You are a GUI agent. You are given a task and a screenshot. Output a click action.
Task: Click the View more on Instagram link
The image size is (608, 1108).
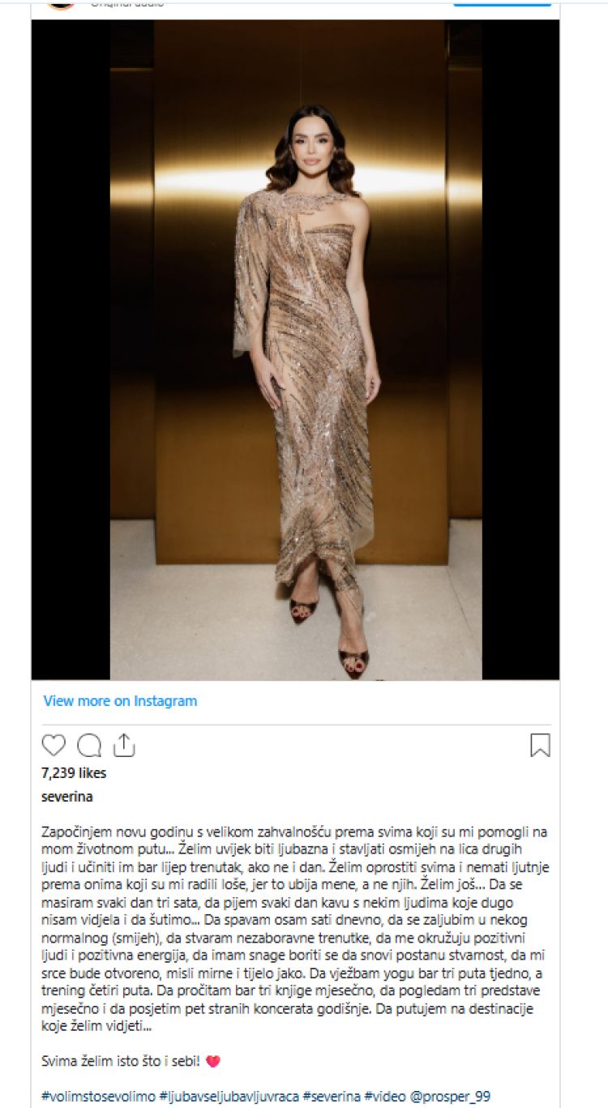(x=120, y=701)
